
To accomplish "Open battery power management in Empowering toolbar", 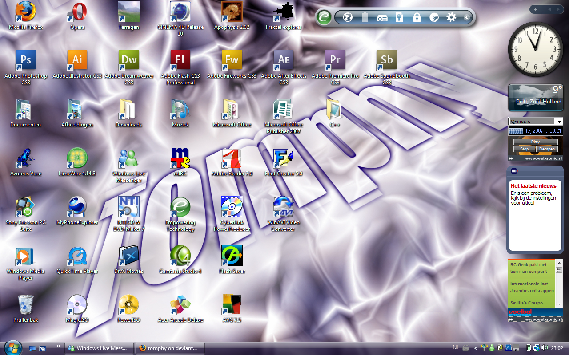I will click(x=365, y=17).
